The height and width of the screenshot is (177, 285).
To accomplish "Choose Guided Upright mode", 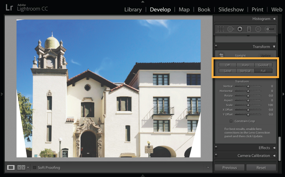I will [263, 65].
